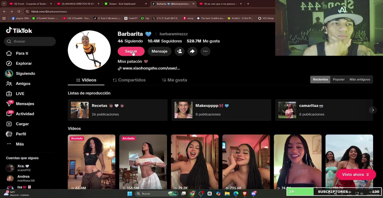Image resolution: width=383 pixels, height=198 pixels.
Task: Sort videos by Más antiguos
Action: (x=360, y=79)
